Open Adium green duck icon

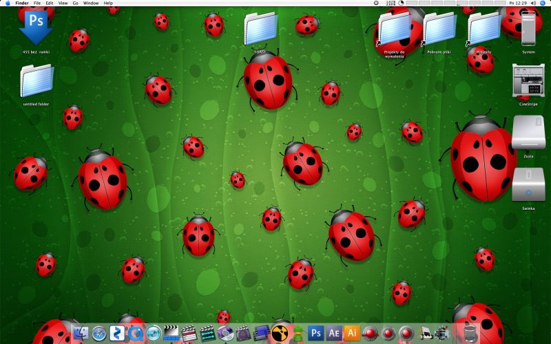298,333
